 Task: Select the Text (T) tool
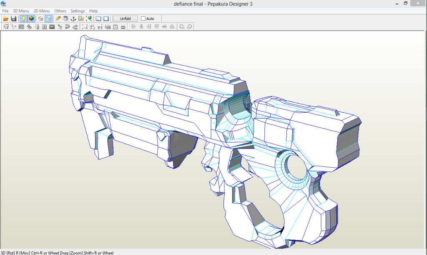(x=44, y=27)
